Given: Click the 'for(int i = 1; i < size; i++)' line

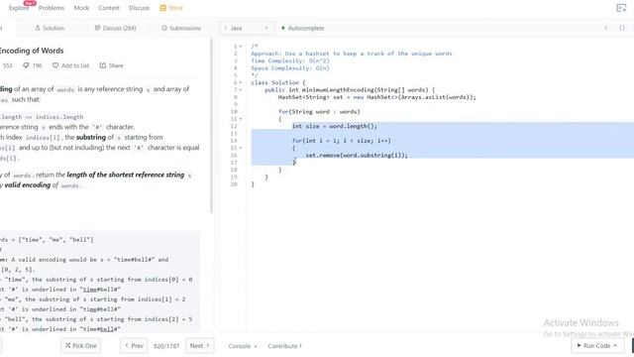Looking at the screenshot, I should tap(341, 141).
